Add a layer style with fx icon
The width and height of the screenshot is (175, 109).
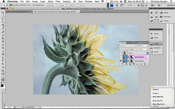126,64
